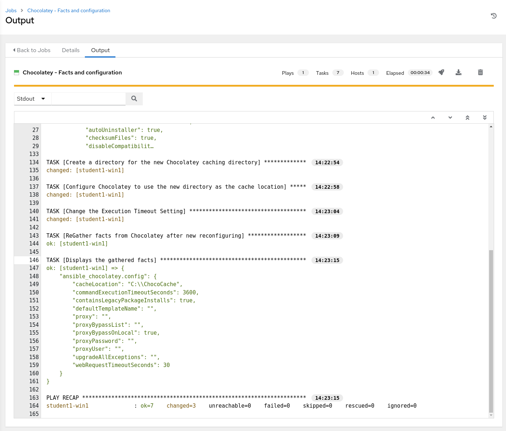Select Change the Execution Timeout Setting task
506x431 pixels.
pyautogui.click(x=176, y=211)
